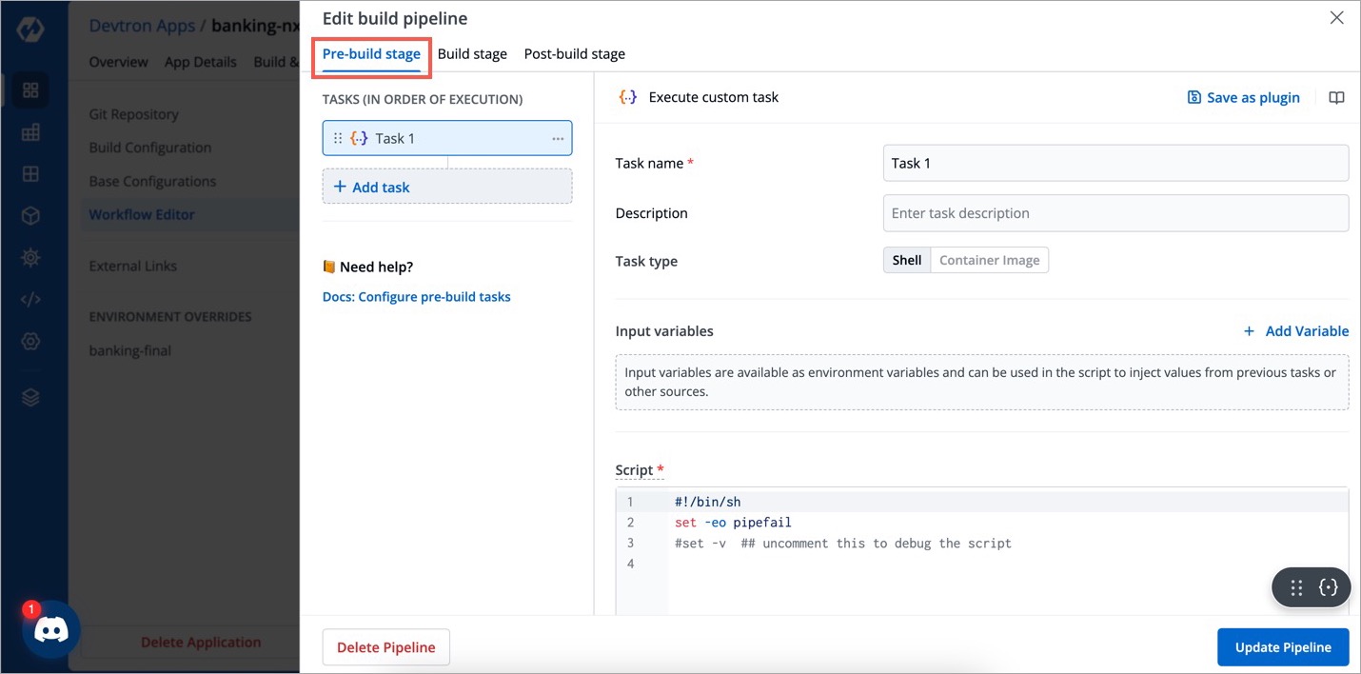Click the drag handle on Task 1
The height and width of the screenshot is (674, 1361).
(x=338, y=139)
